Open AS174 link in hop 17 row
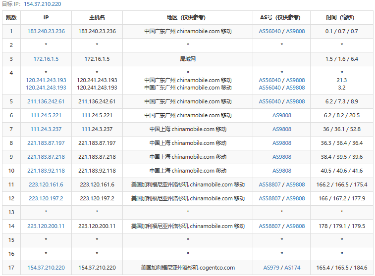375x276 pixels. coord(292,268)
